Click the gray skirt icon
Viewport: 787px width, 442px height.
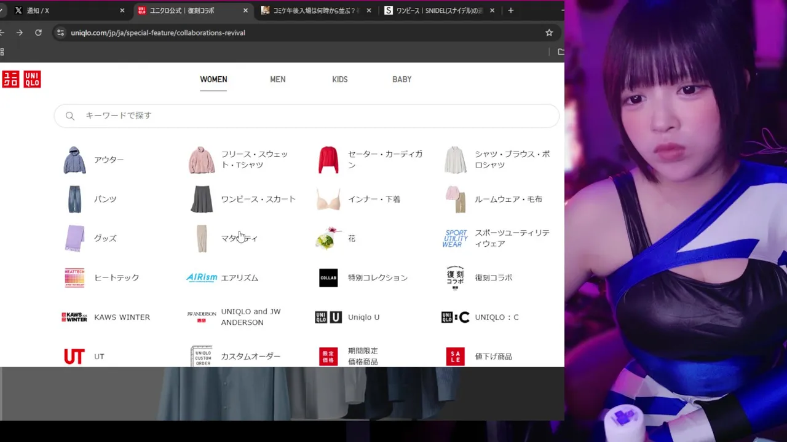pyautogui.click(x=202, y=199)
